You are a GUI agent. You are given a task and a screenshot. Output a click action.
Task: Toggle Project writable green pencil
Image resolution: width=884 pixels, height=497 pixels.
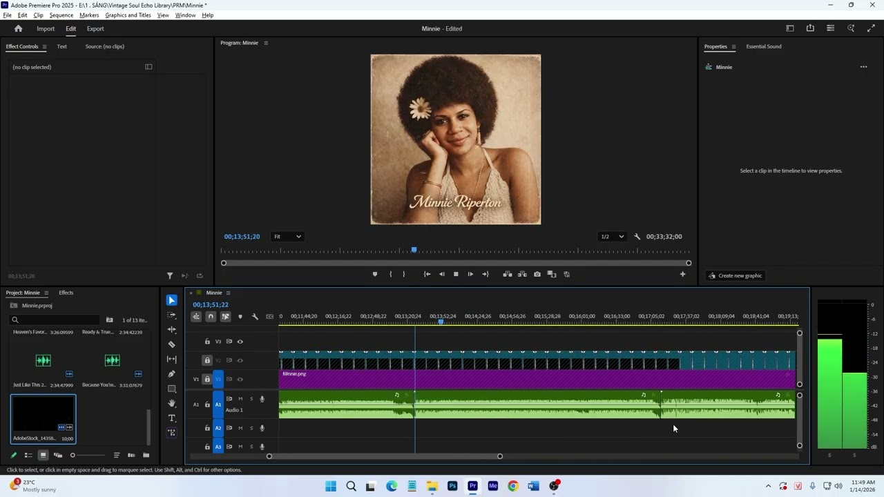(x=13, y=455)
